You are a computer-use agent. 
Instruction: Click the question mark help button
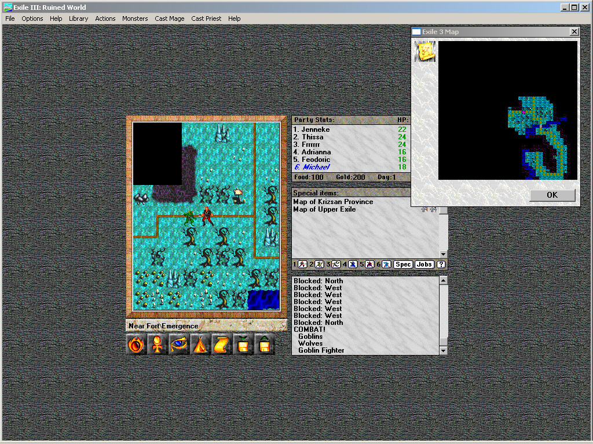coord(441,264)
